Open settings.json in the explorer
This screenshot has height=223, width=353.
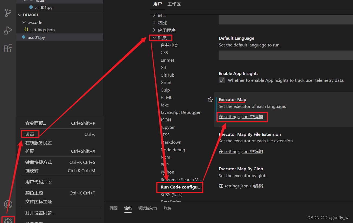point(43,30)
